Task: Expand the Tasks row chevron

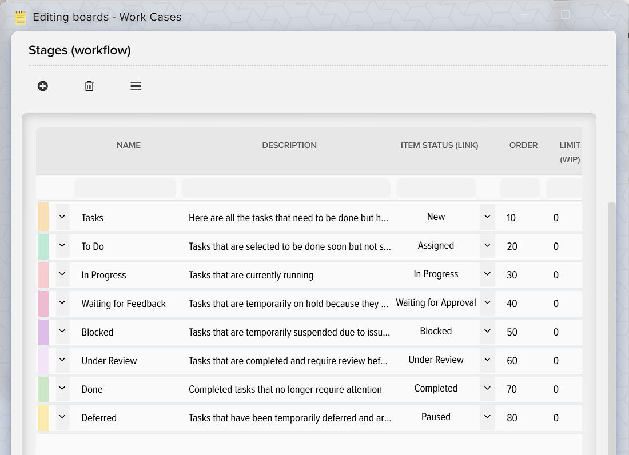Action: point(62,217)
